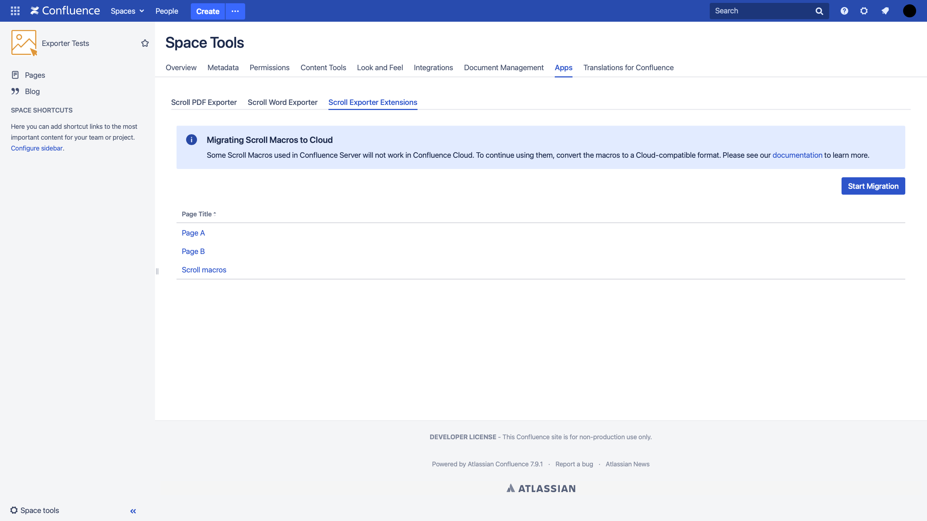
Task: Collapse the sidebar with double chevron
Action: pos(133,511)
